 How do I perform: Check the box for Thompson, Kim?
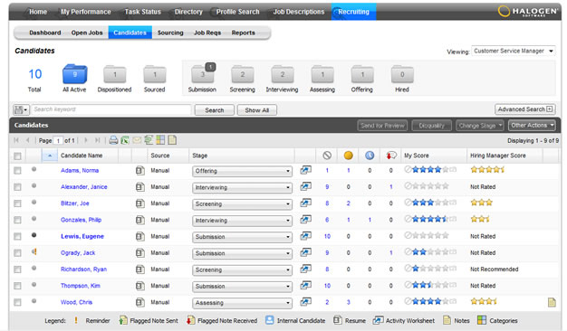point(17,286)
